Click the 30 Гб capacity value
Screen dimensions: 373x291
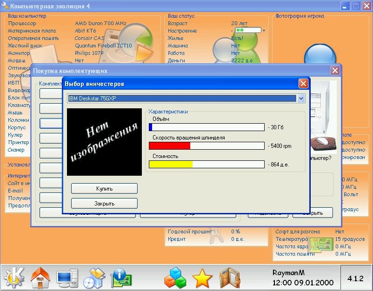[277, 127]
